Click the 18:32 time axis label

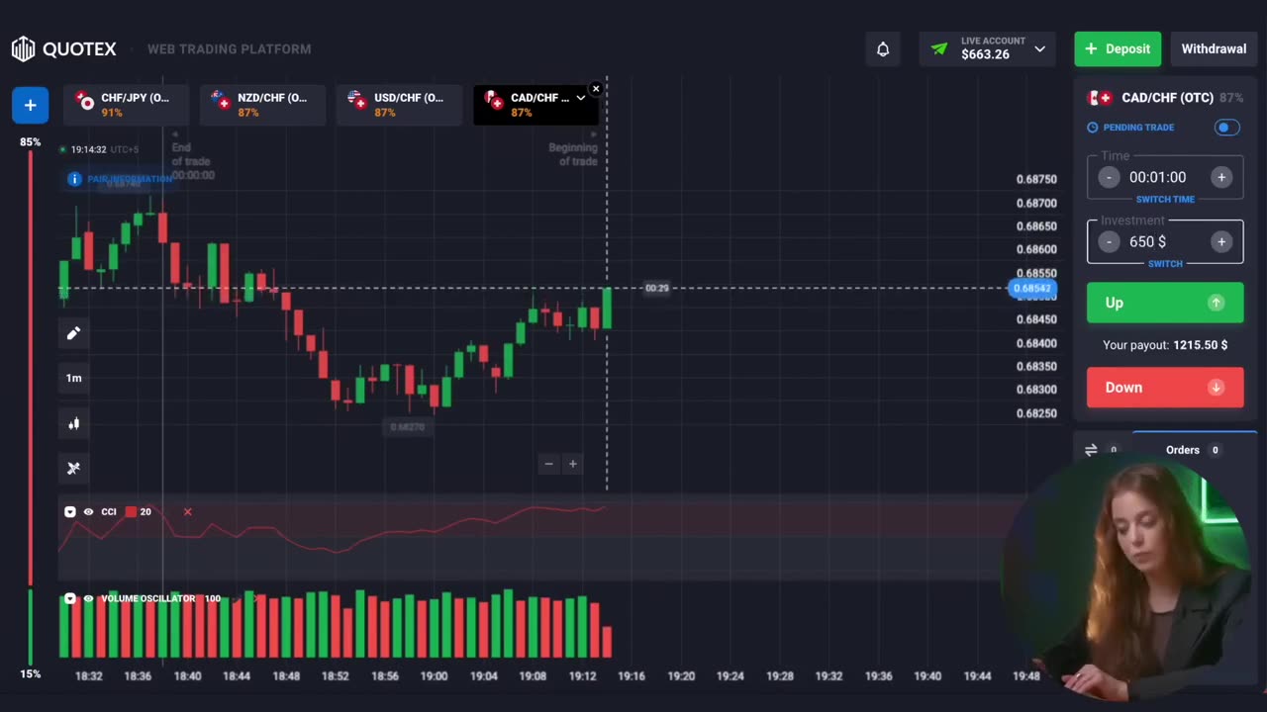[x=89, y=676]
